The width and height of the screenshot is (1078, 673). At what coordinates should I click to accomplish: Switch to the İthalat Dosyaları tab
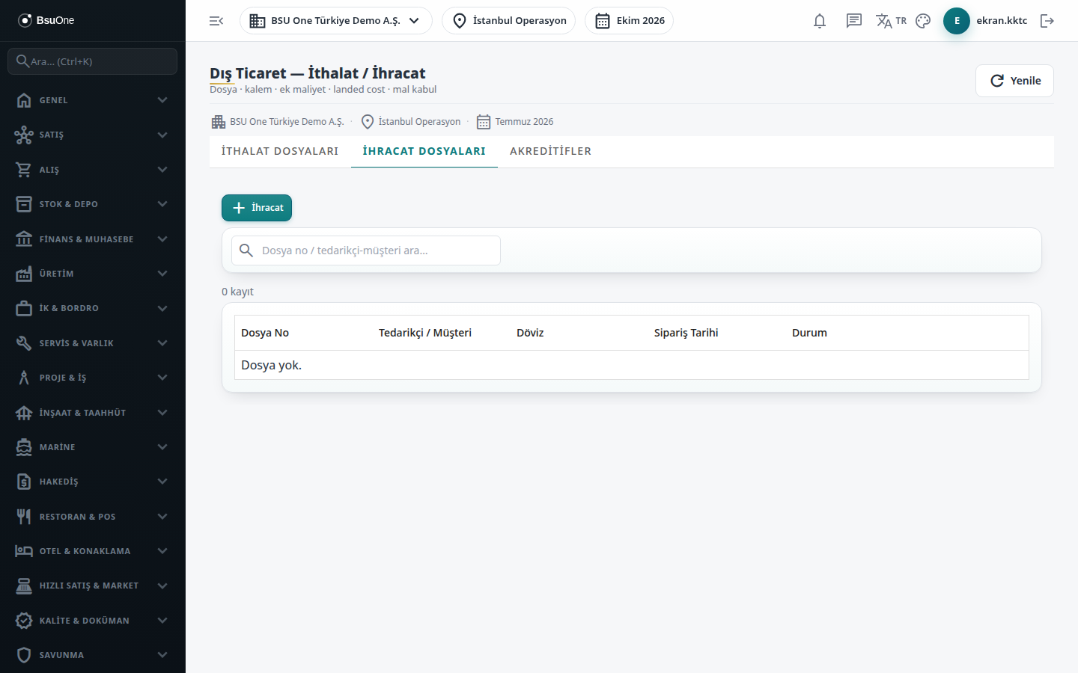(x=280, y=151)
